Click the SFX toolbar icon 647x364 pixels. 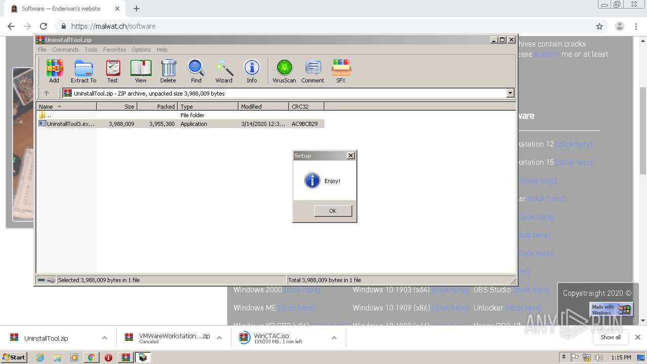click(341, 71)
